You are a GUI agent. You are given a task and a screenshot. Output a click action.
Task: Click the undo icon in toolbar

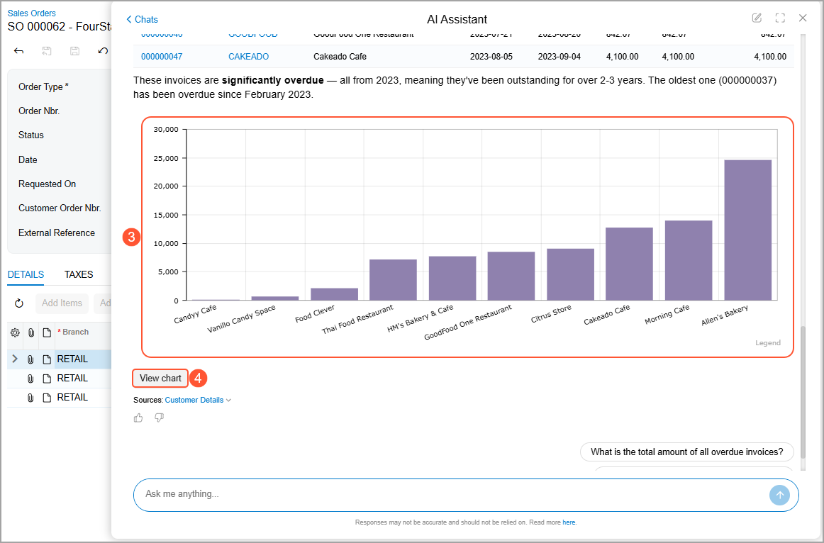point(103,51)
